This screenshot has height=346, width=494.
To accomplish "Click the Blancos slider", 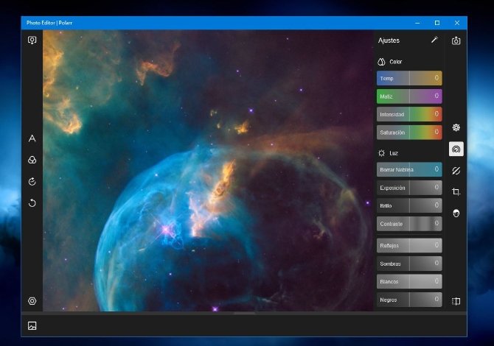I will [409, 281].
